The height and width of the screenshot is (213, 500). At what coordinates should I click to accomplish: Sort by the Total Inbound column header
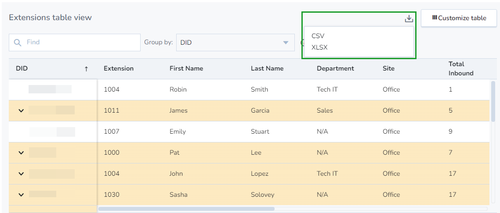[x=461, y=69]
